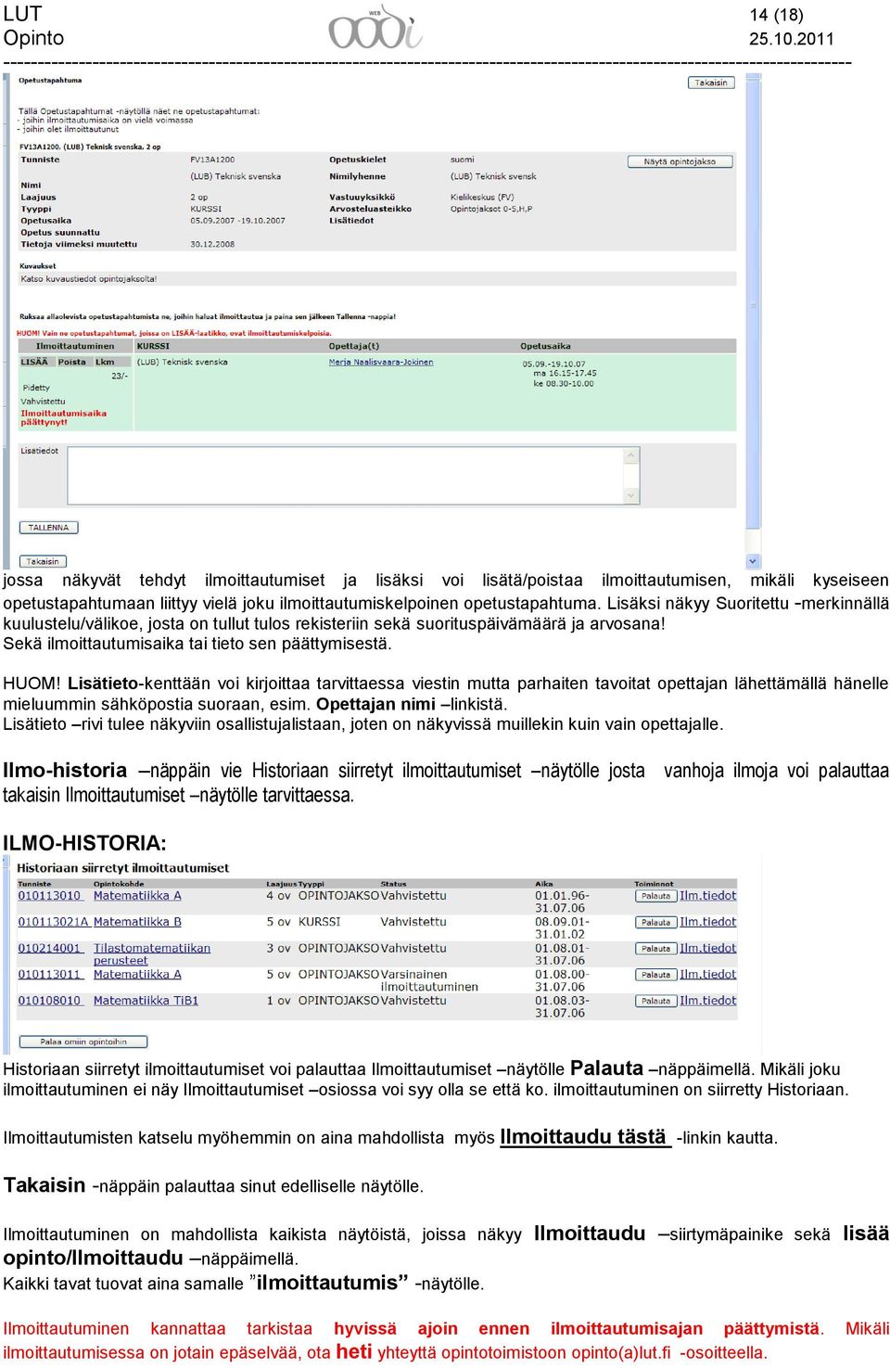
Task: Click the Status column header in history table
Action: click(x=393, y=884)
